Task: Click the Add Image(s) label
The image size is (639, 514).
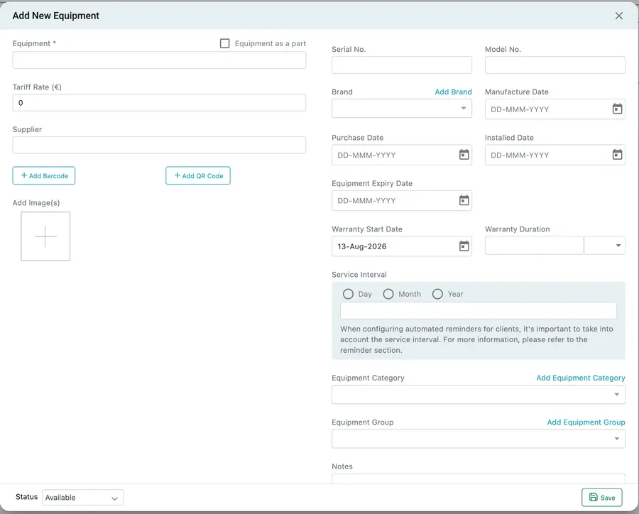Action: (36, 202)
